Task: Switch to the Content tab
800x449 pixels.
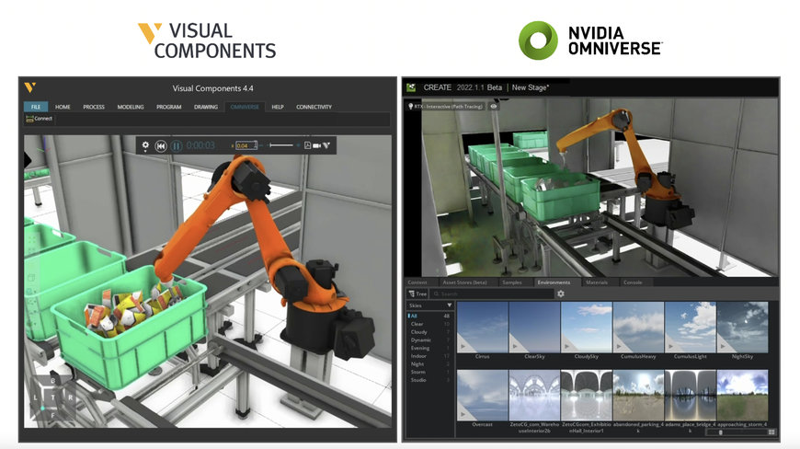Action: pos(417,282)
